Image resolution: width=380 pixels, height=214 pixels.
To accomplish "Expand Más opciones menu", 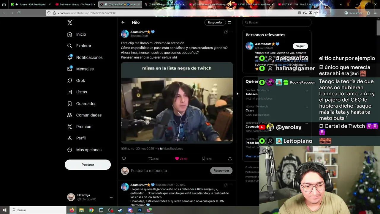I will click(x=84, y=150).
